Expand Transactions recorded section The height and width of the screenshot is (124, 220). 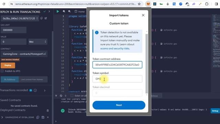tap(45, 91)
